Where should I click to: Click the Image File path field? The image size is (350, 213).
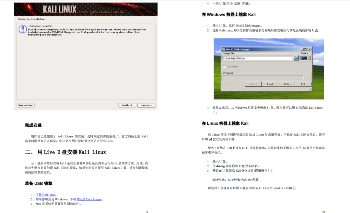click(257, 58)
